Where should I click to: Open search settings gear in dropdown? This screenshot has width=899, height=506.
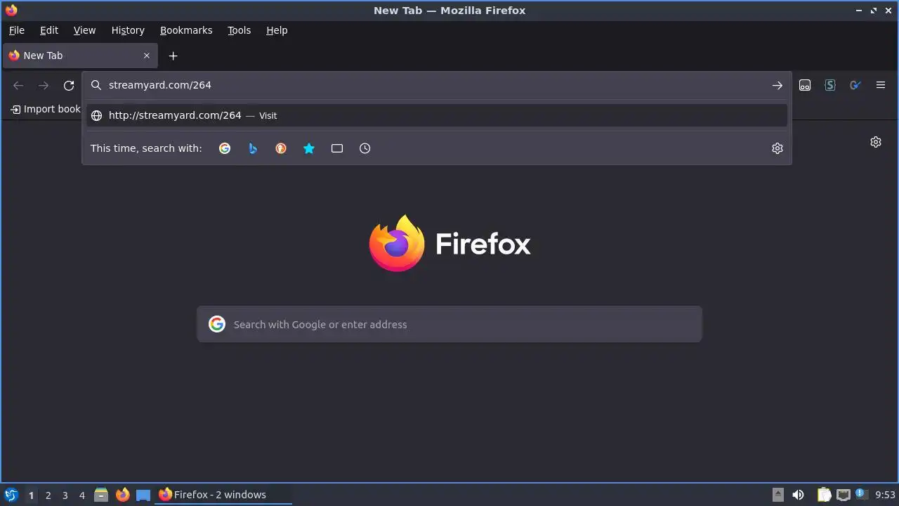click(777, 148)
